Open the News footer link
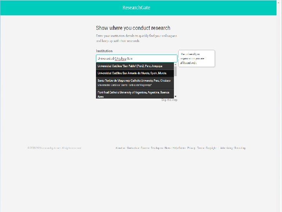The height and width of the screenshot is (212, 282). click(168, 148)
